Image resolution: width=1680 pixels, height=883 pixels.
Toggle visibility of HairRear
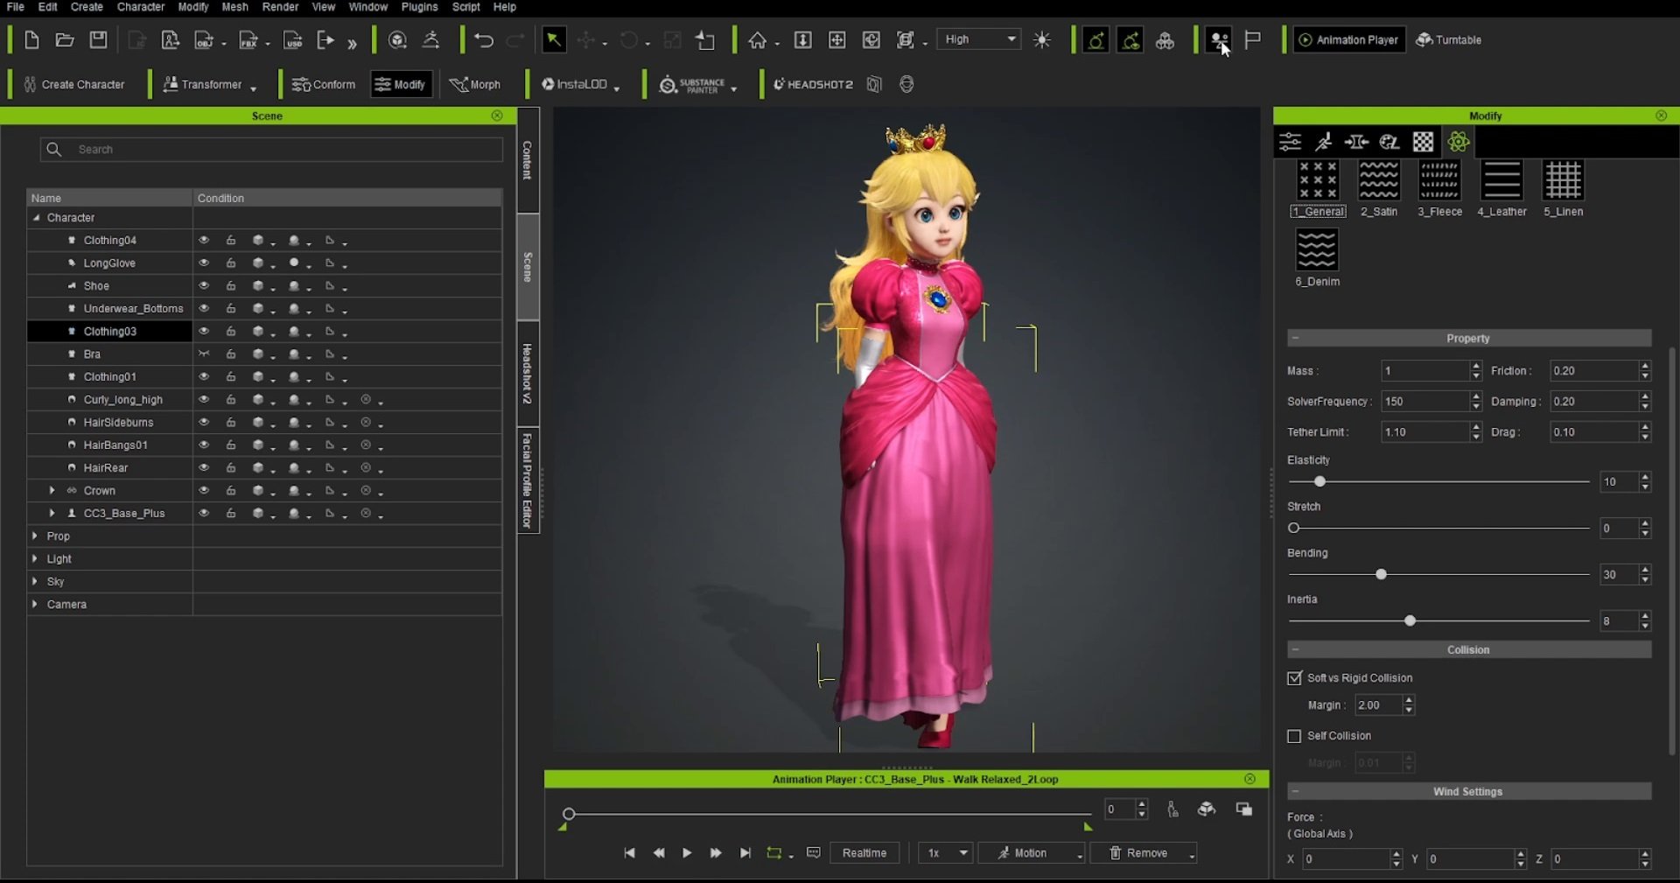tap(204, 468)
